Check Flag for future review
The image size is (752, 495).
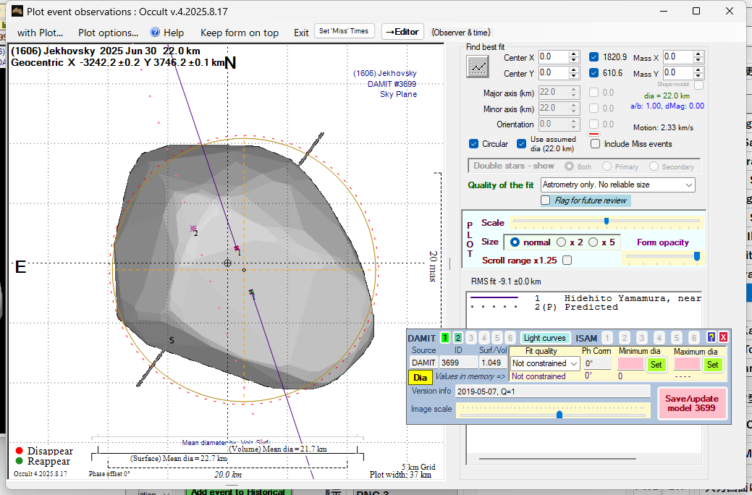pos(546,200)
